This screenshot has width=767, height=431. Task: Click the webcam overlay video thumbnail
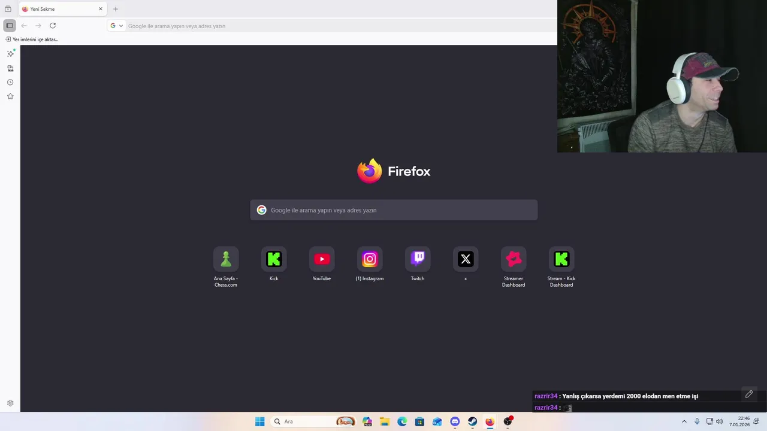[662, 76]
